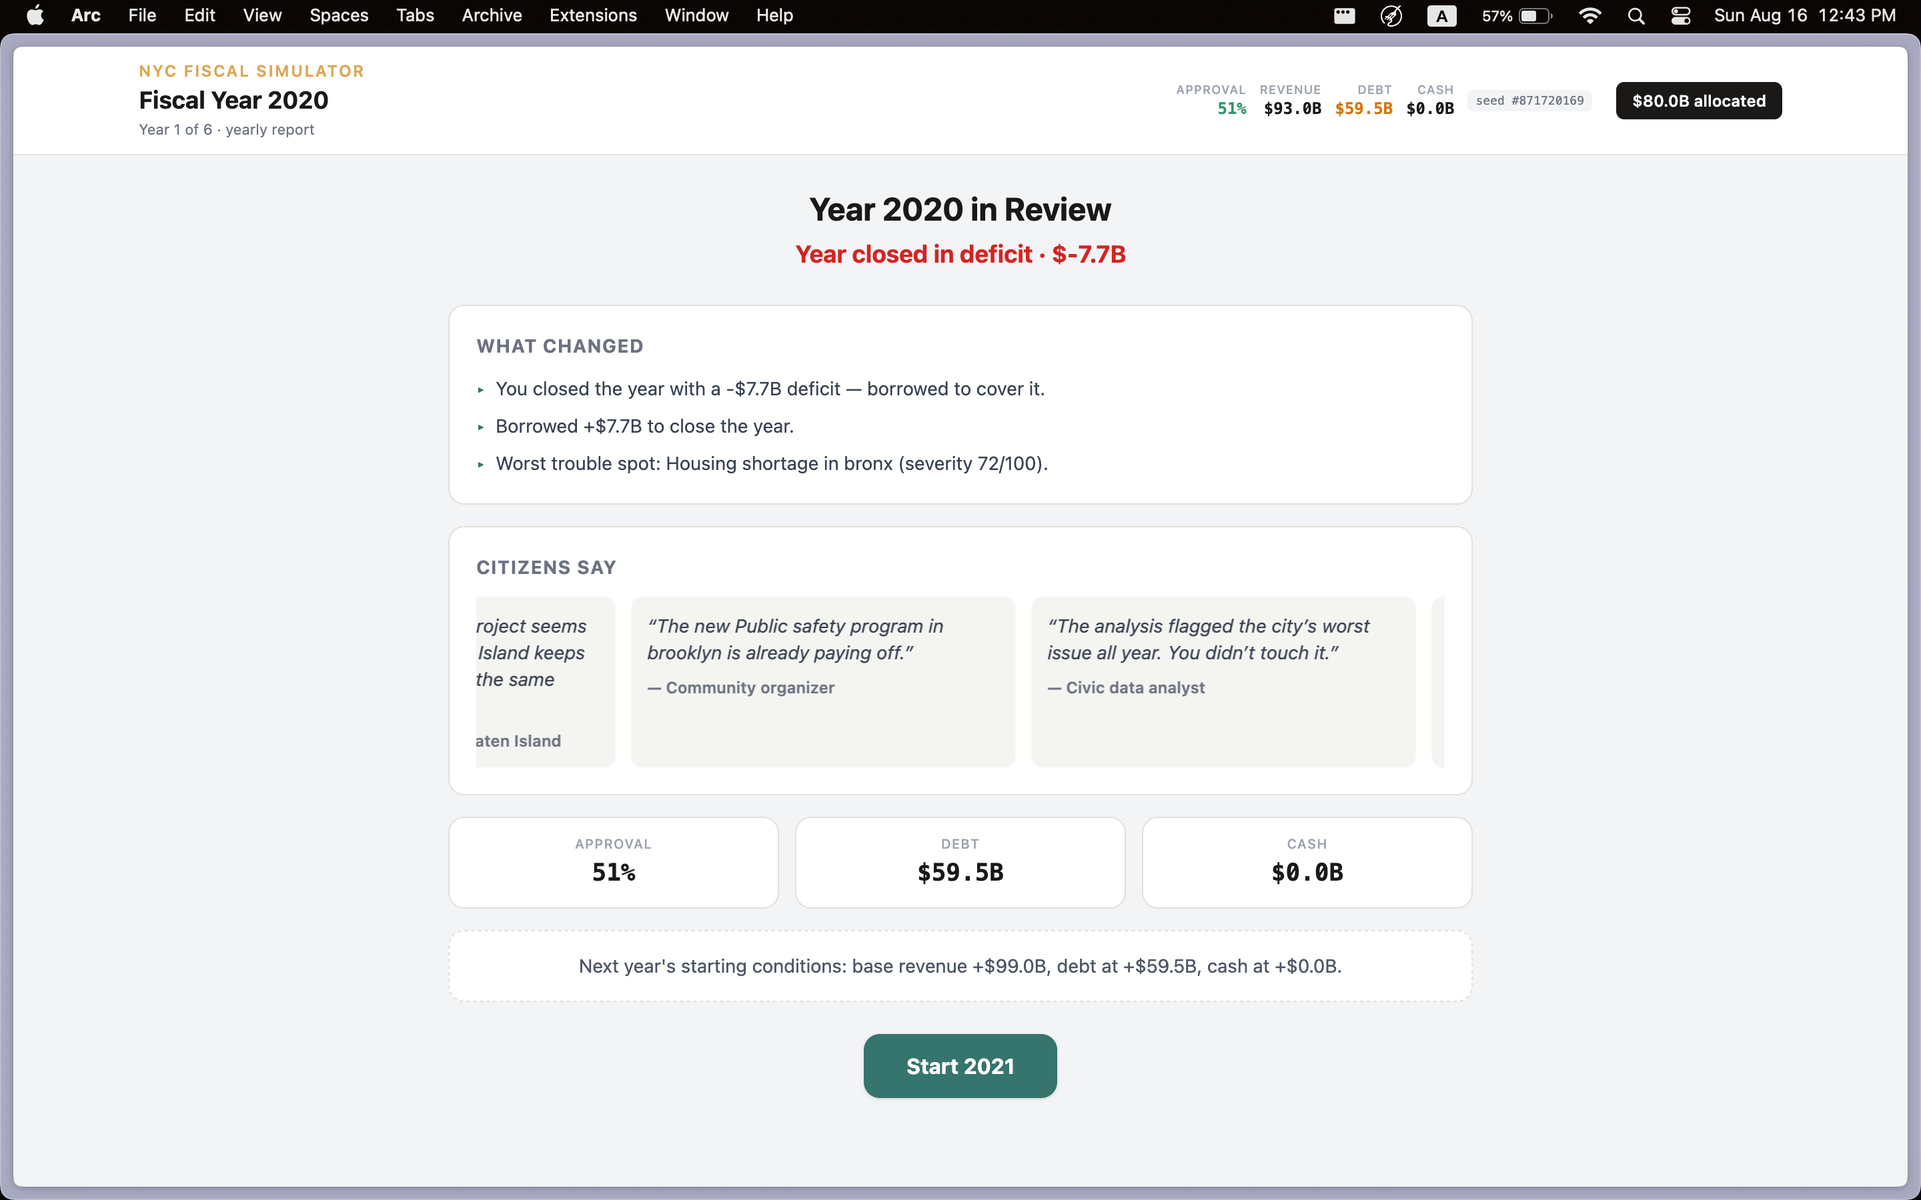Screen dimensions: 1921x1200
Task: Click the seed #871720169 badge
Action: (x=1529, y=101)
